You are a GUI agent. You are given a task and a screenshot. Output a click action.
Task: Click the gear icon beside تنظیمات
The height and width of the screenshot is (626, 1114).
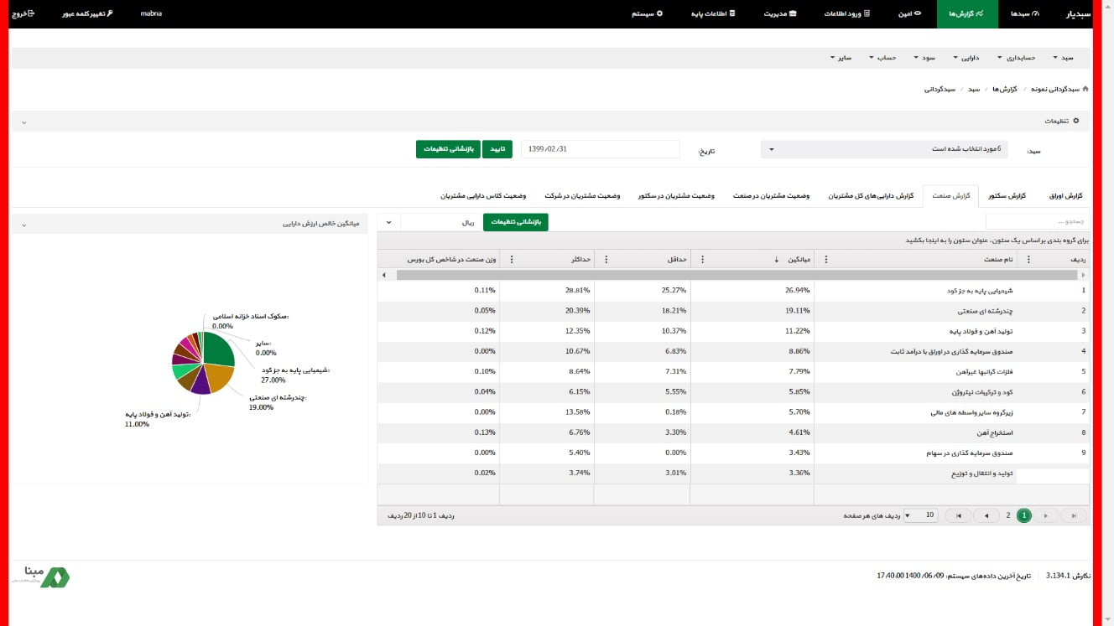coord(1076,121)
